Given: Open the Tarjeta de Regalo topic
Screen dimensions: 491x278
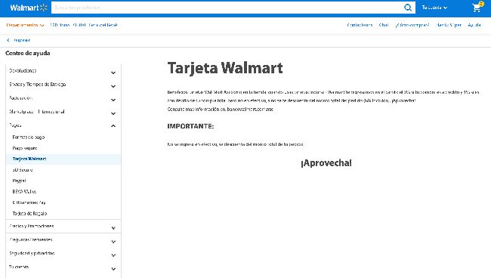Looking at the screenshot, I should [29, 214].
